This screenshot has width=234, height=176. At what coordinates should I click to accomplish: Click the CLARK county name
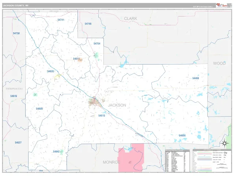(x=131, y=18)
